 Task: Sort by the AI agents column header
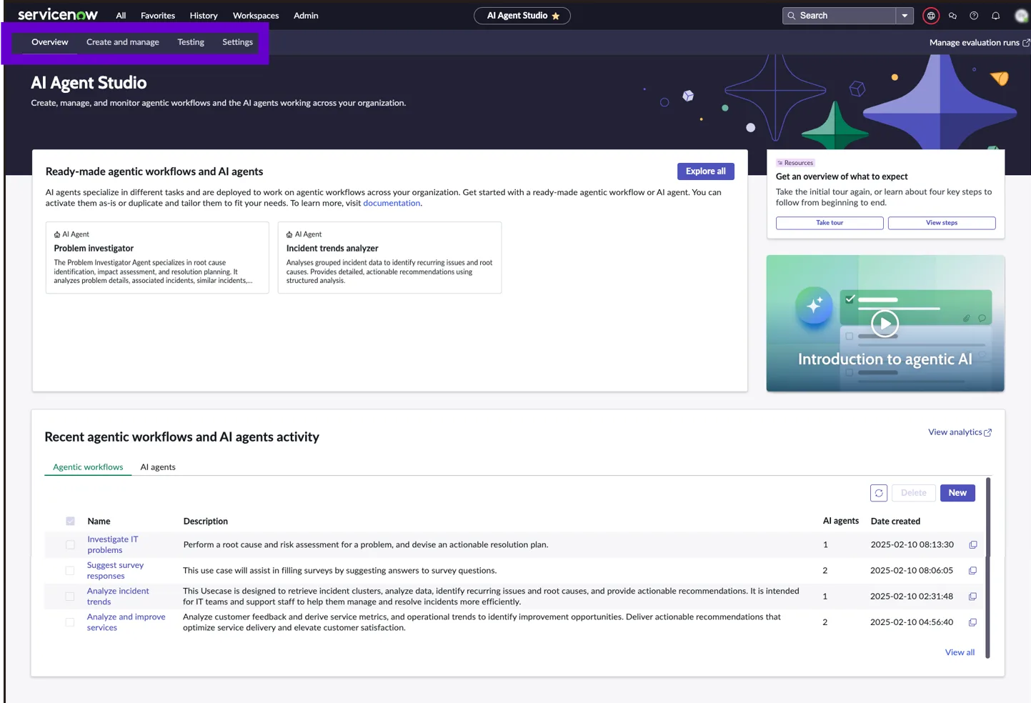pyautogui.click(x=841, y=521)
